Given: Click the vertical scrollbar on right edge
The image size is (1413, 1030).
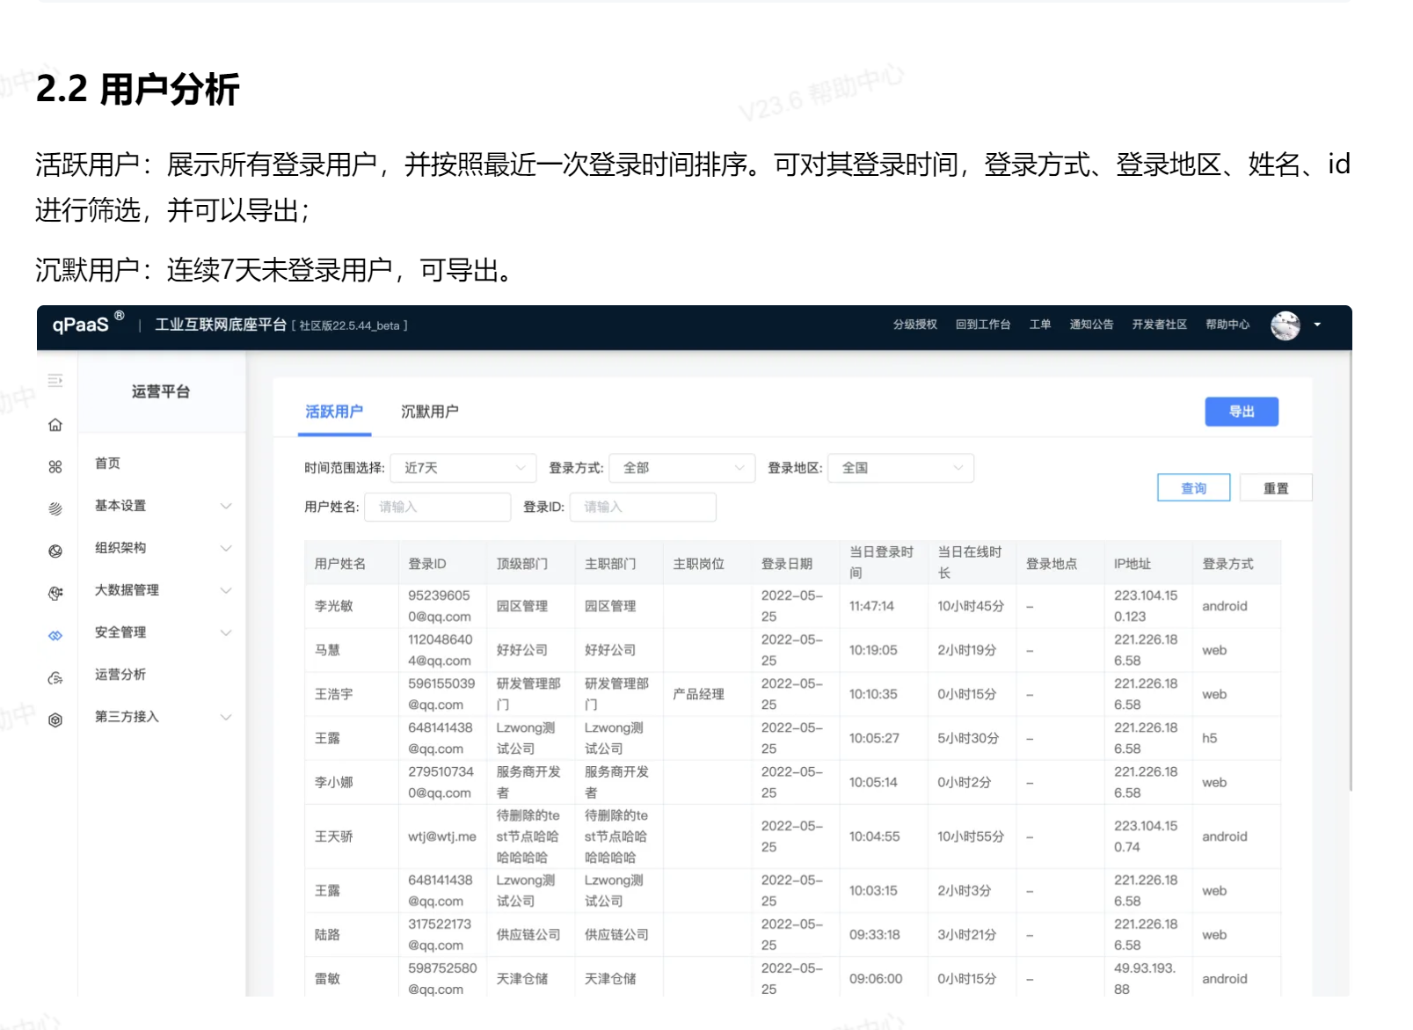Looking at the screenshot, I should (1350, 572).
